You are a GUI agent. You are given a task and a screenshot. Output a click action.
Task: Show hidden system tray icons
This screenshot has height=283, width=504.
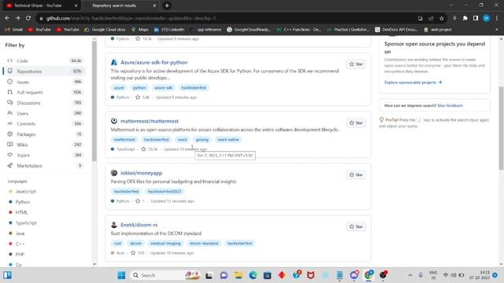click(x=409, y=275)
